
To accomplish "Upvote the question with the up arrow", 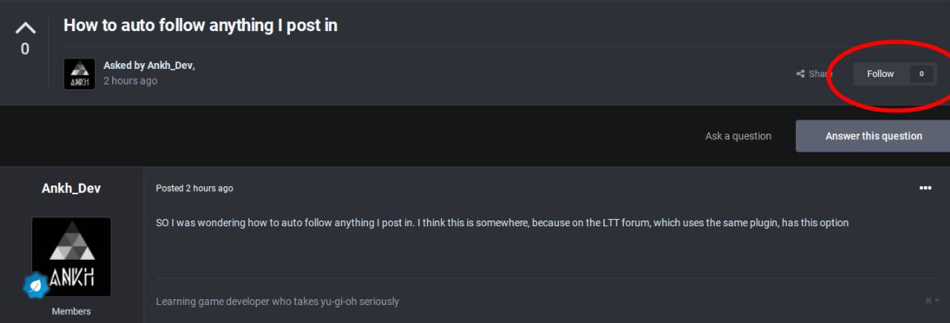I will tap(25, 28).
